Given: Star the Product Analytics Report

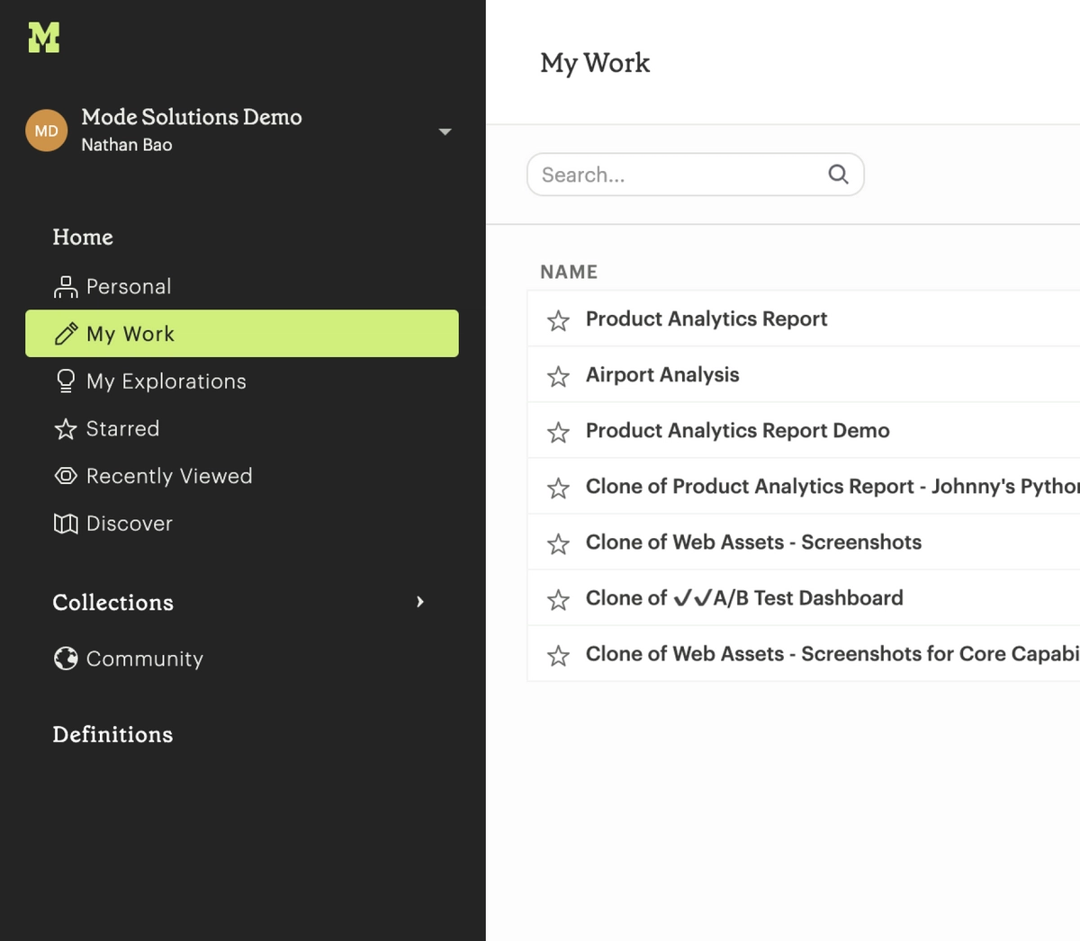Looking at the screenshot, I should pyautogui.click(x=558, y=320).
